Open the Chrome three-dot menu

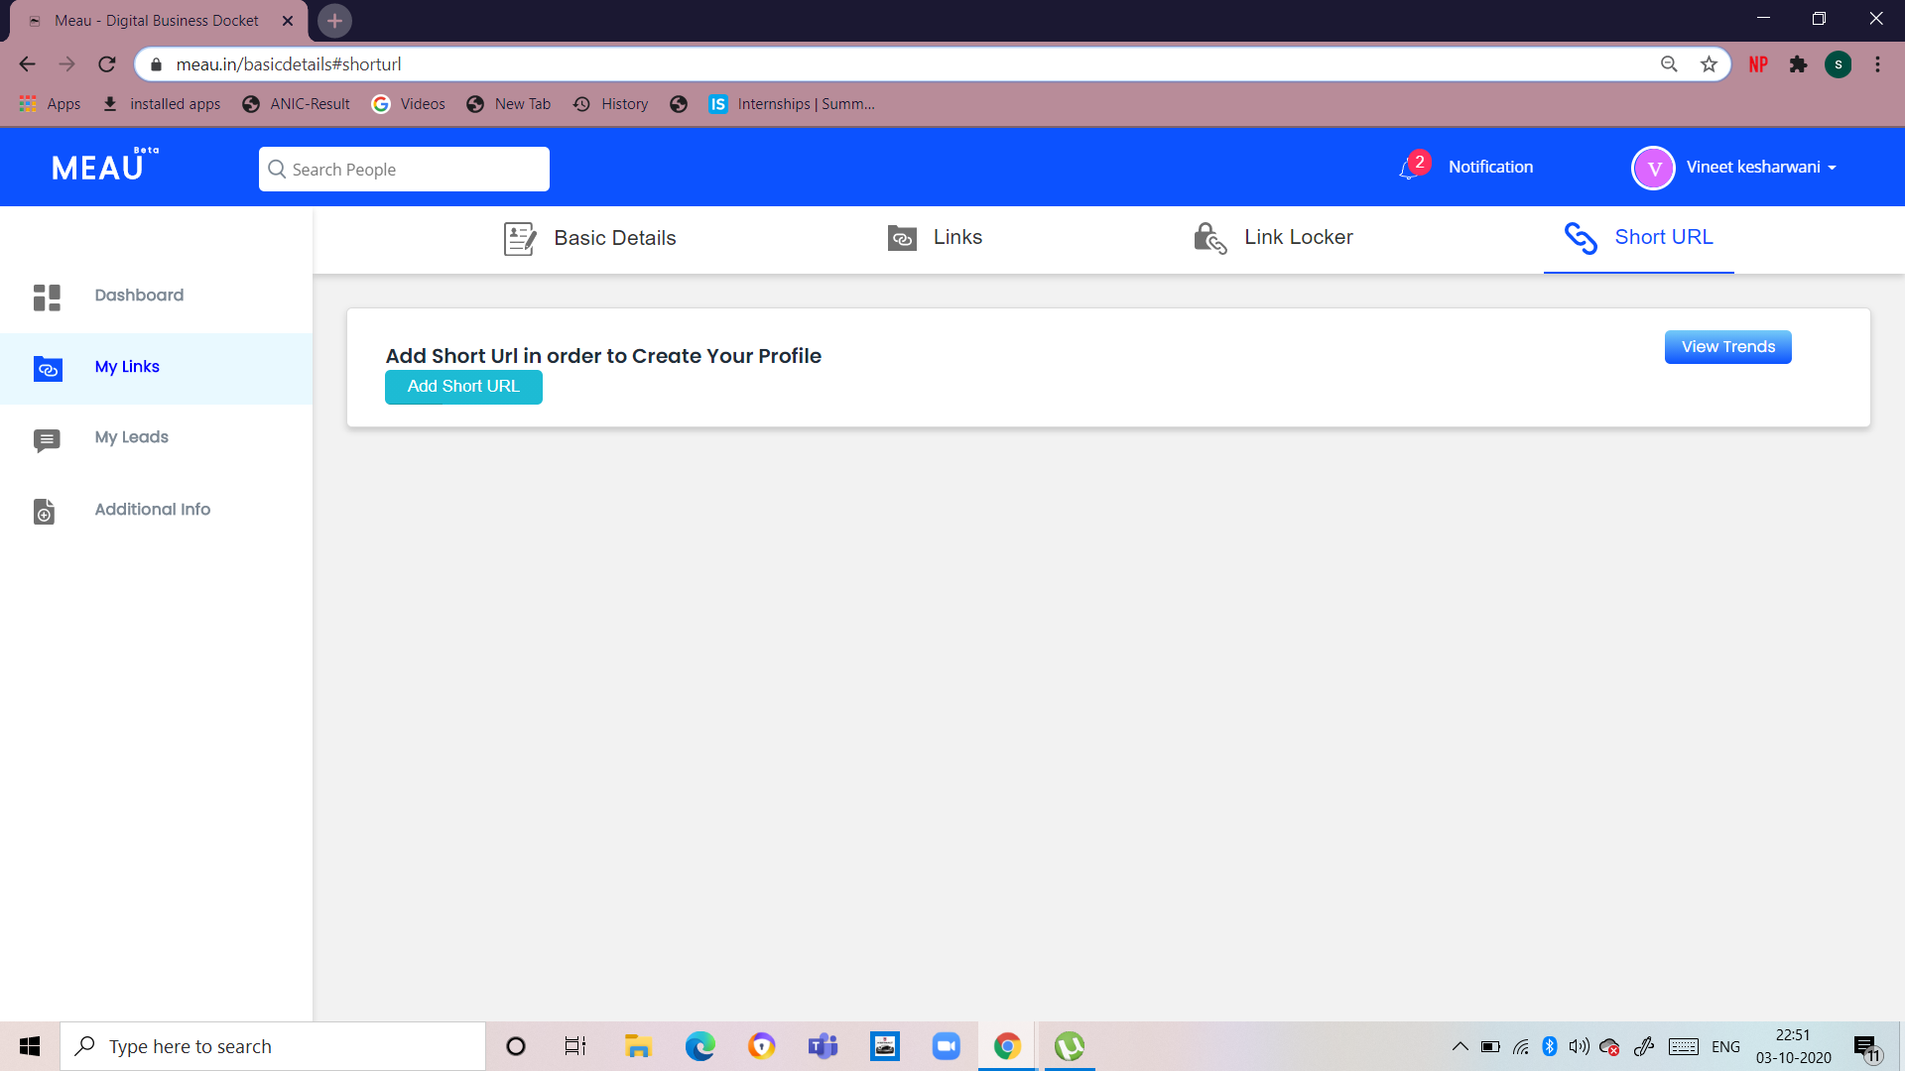tap(1877, 64)
